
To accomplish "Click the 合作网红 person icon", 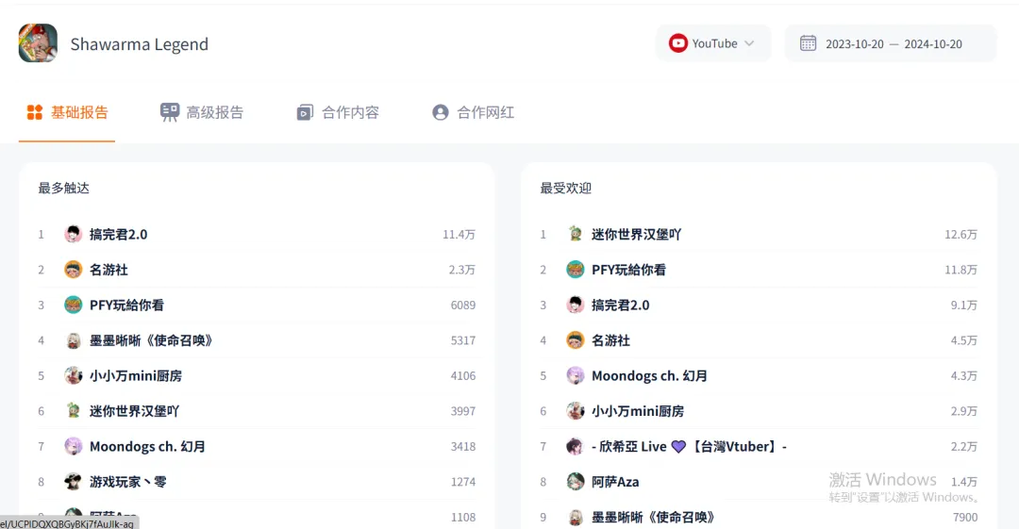I will click(x=441, y=112).
